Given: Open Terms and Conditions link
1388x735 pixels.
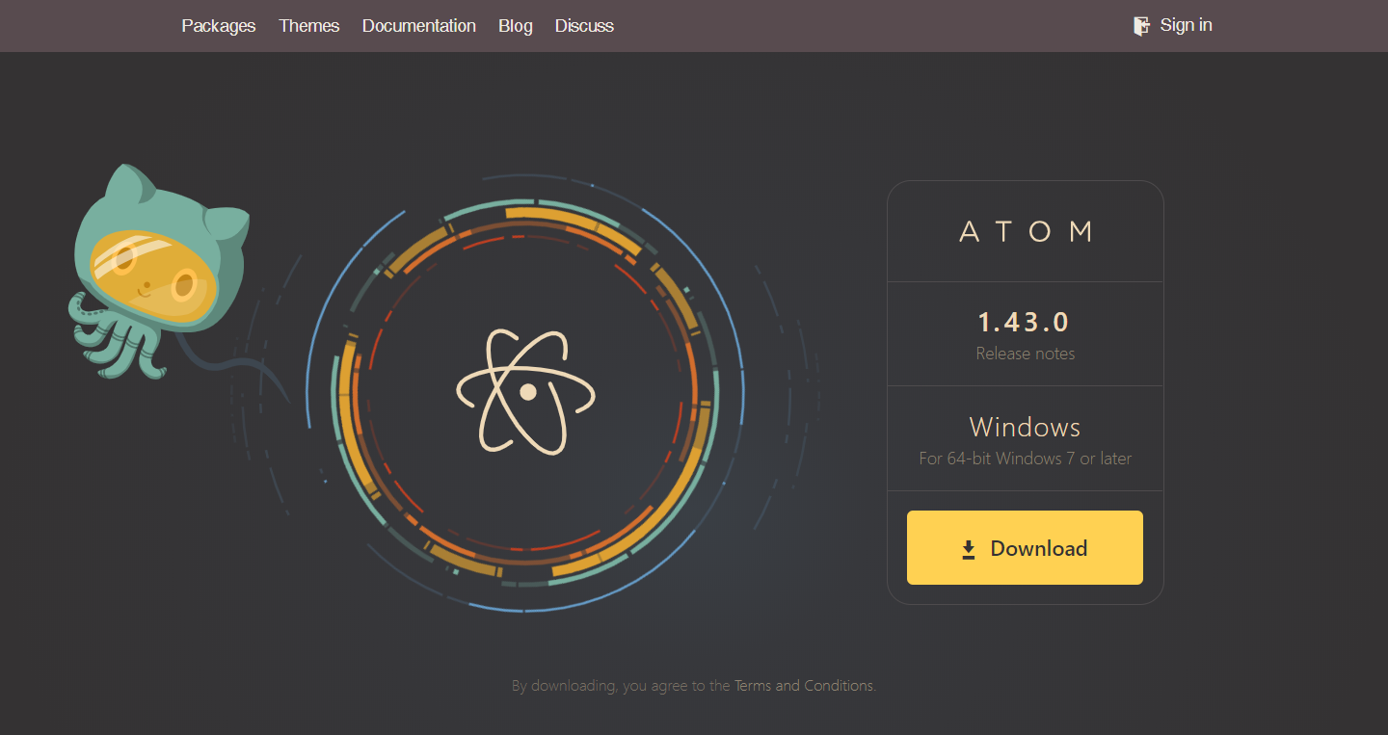Looking at the screenshot, I should (804, 686).
